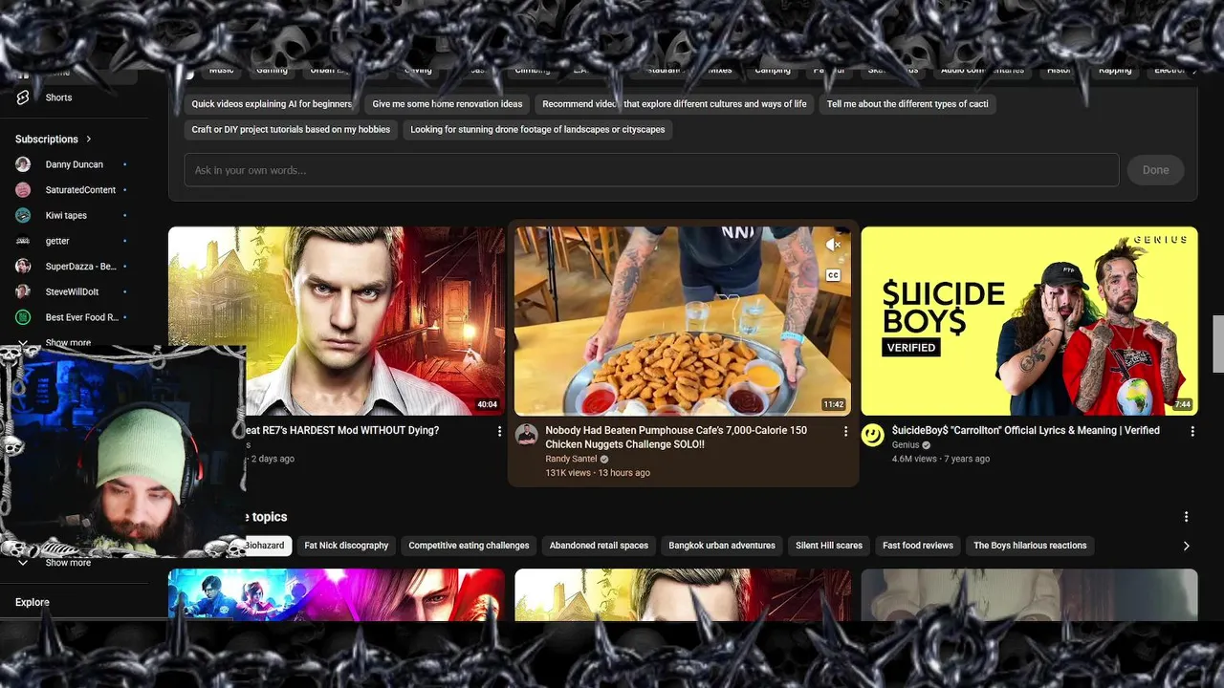Viewport: 1224px width, 688px height.
Task: Open SaturatedContent channel avatar
Action: coord(23,190)
